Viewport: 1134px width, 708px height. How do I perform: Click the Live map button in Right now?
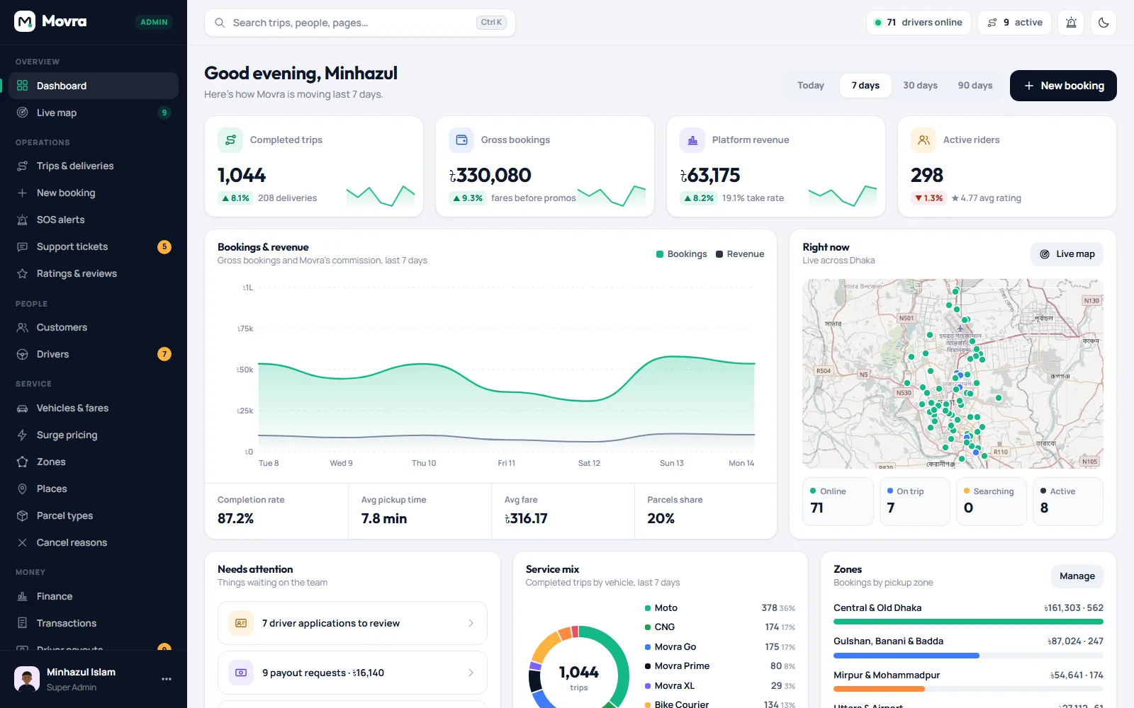(x=1067, y=254)
